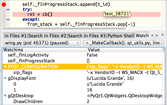Switch to Search in Files #1 tab
The height and width of the screenshot is (105, 167).
[x=15, y=36]
